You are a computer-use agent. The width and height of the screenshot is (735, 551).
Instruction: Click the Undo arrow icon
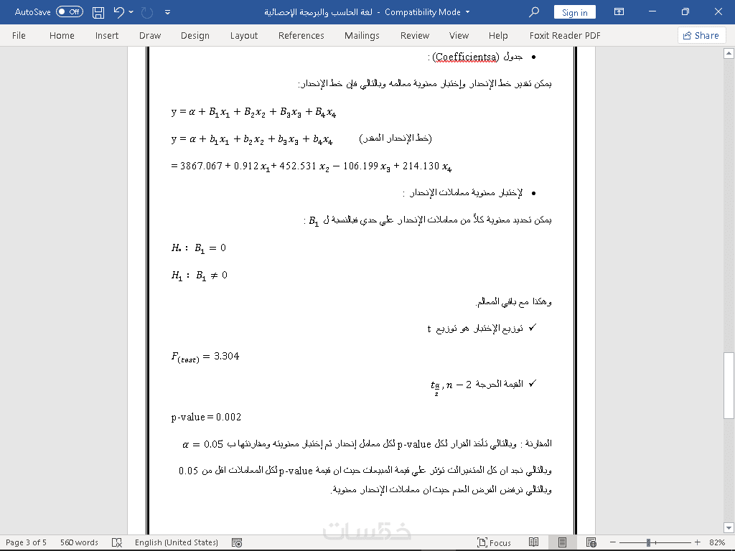pyautogui.click(x=119, y=12)
